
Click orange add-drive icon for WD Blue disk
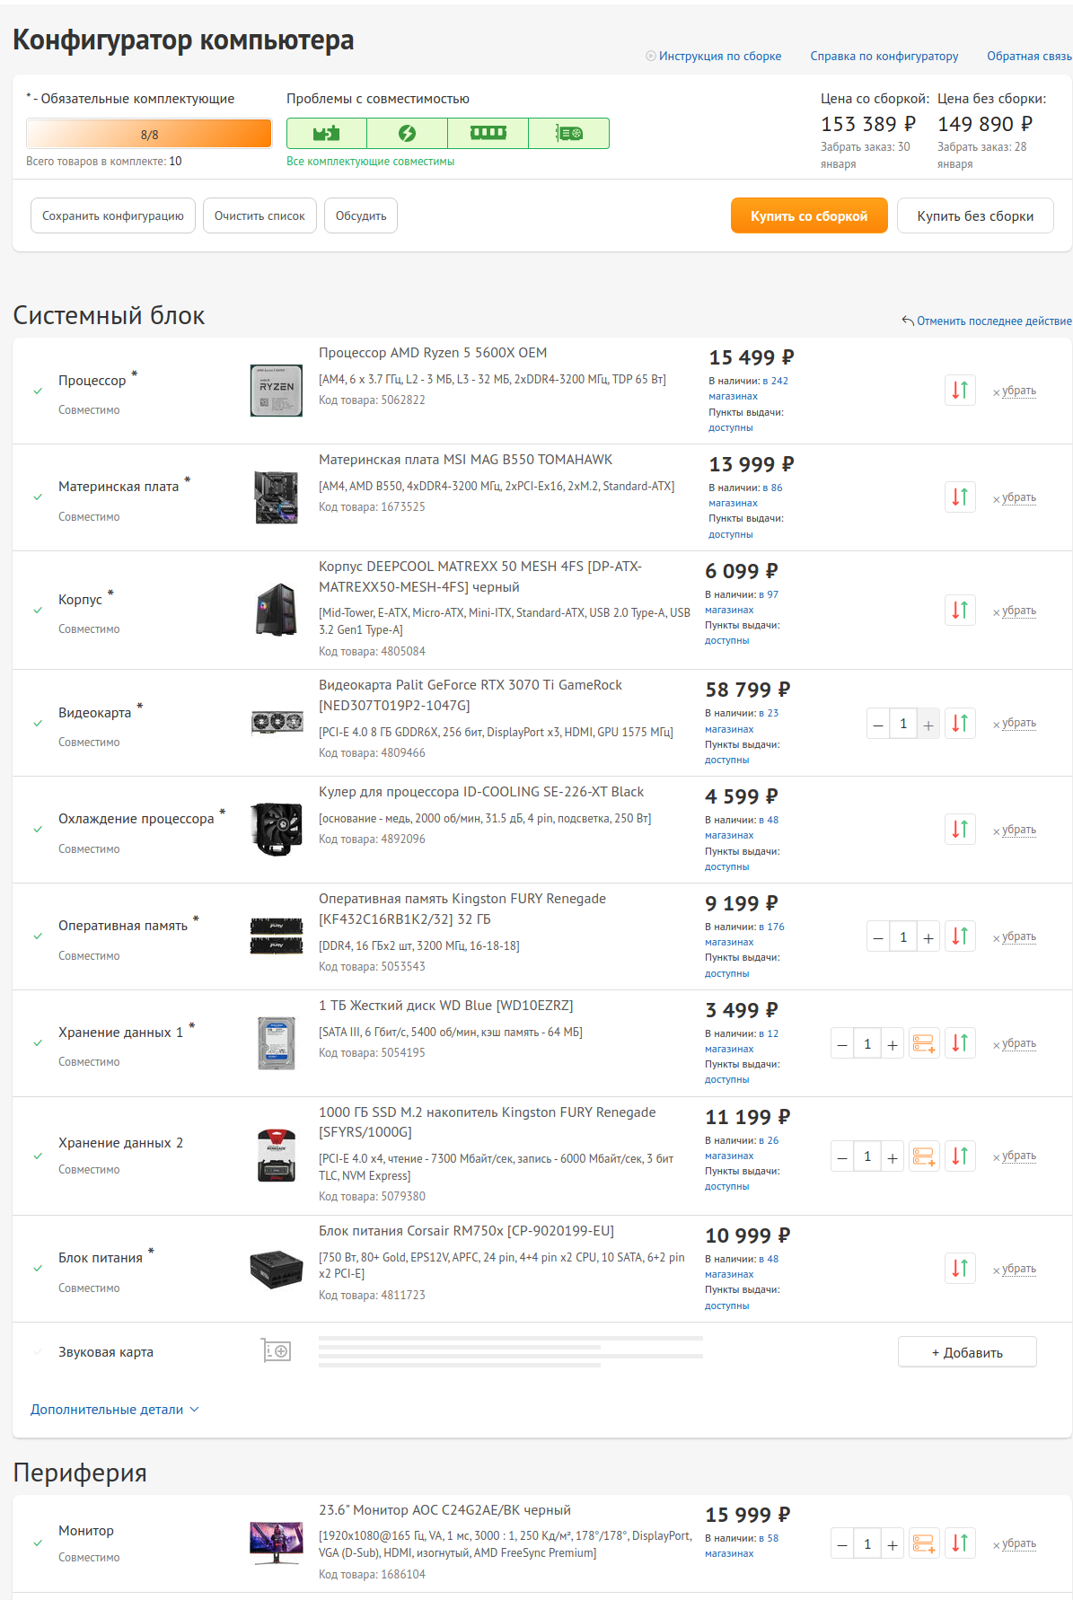pos(924,1043)
